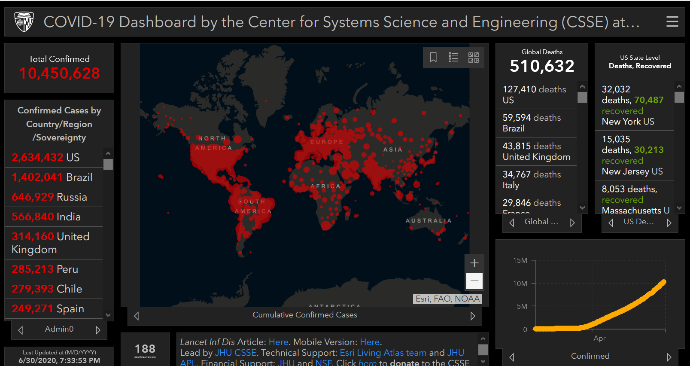Switch to next Global Deaths panel tab
The height and width of the screenshot is (366, 690).
pyautogui.click(x=572, y=223)
